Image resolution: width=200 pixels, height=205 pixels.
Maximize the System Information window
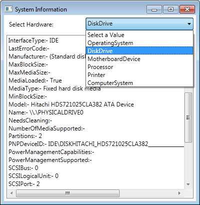coord(170,9)
